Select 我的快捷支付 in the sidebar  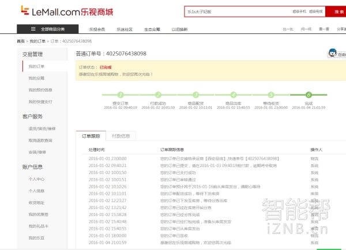(x=40, y=101)
